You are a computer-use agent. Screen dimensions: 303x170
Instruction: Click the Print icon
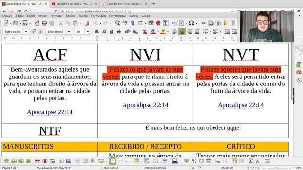[44, 23]
